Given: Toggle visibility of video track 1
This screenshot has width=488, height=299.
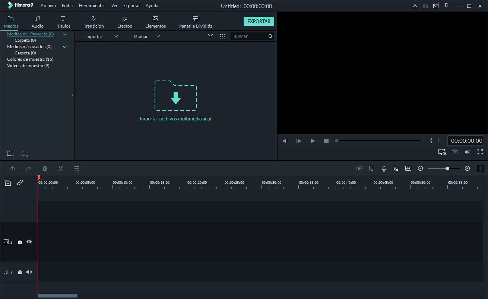Looking at the screenshot, I should tap(29, 242).
